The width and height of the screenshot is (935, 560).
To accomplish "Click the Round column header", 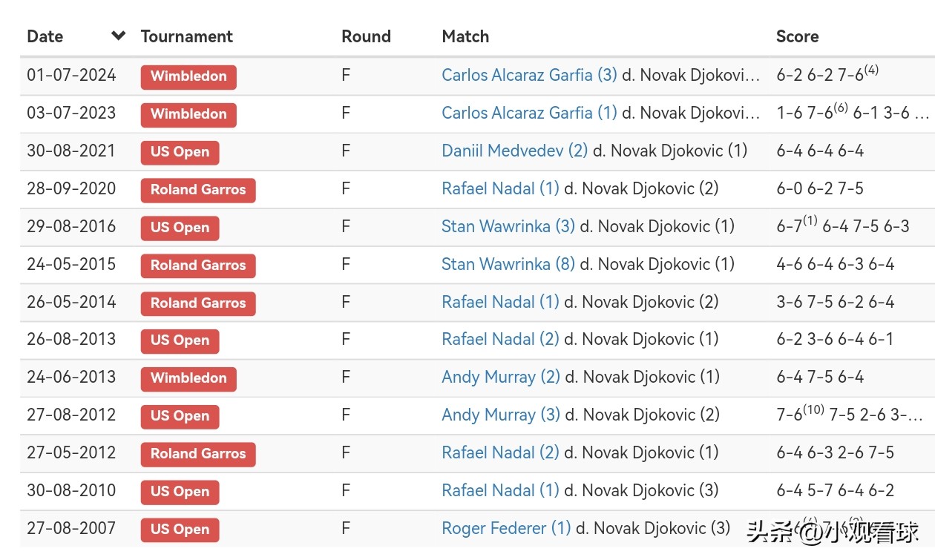I will point(366,36).
